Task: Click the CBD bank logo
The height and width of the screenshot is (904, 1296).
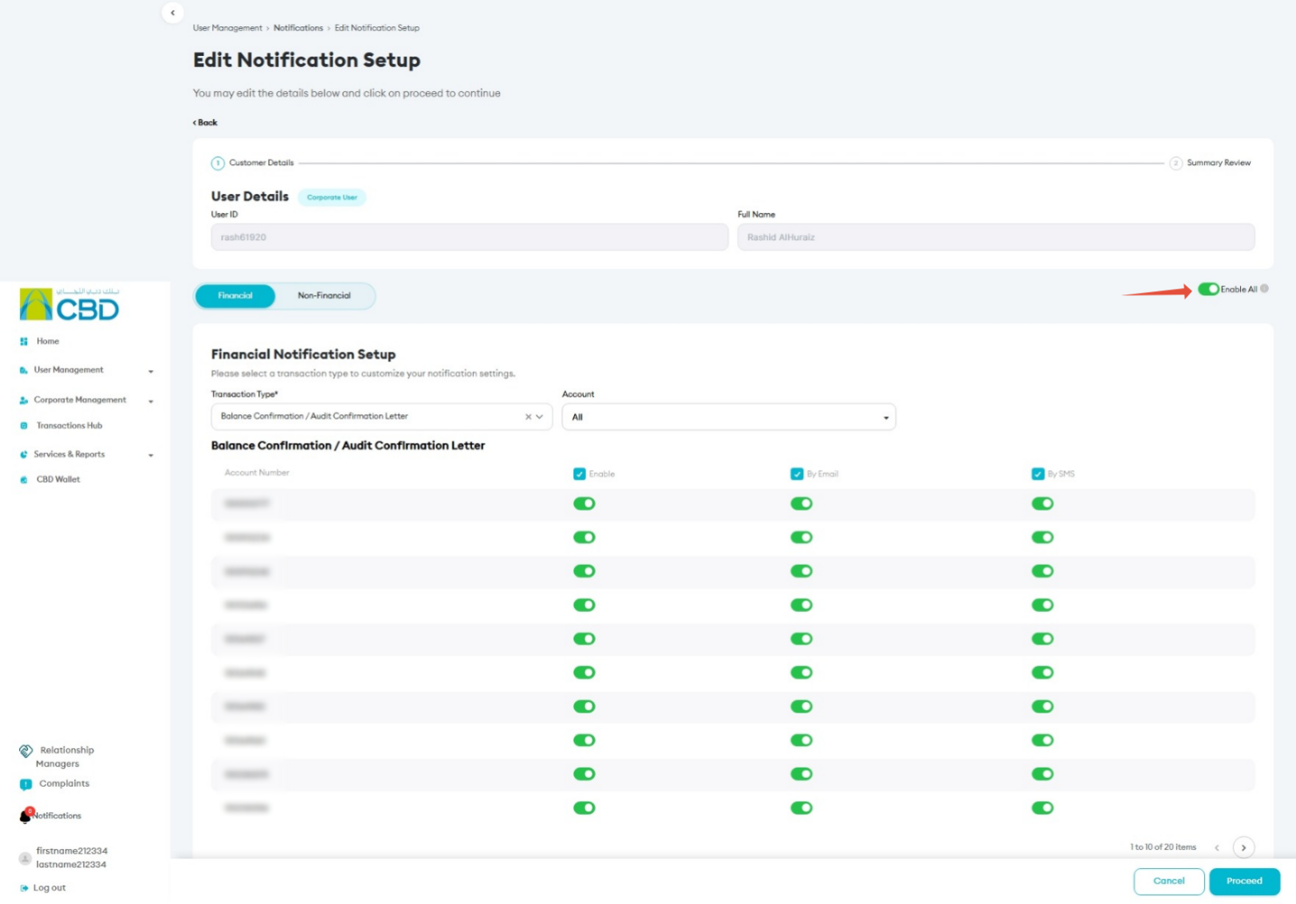Action: point(69,304)
